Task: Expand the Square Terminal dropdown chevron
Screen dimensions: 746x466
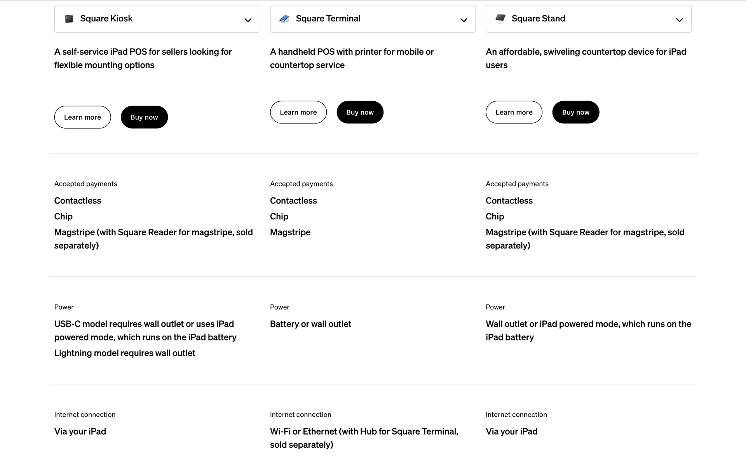Action: pos(464,20)
